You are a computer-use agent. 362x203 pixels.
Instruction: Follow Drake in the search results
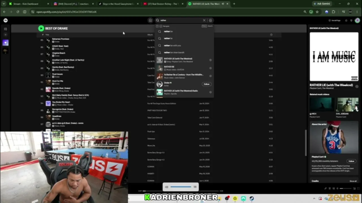(x=207, y=84)
